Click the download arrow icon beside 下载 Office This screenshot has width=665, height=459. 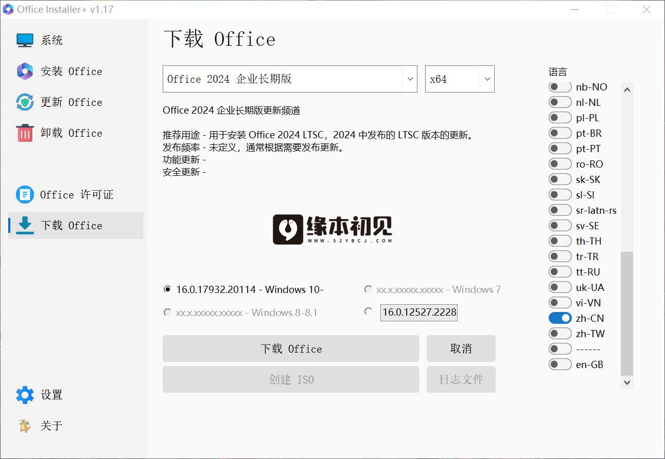coord(25,225)
